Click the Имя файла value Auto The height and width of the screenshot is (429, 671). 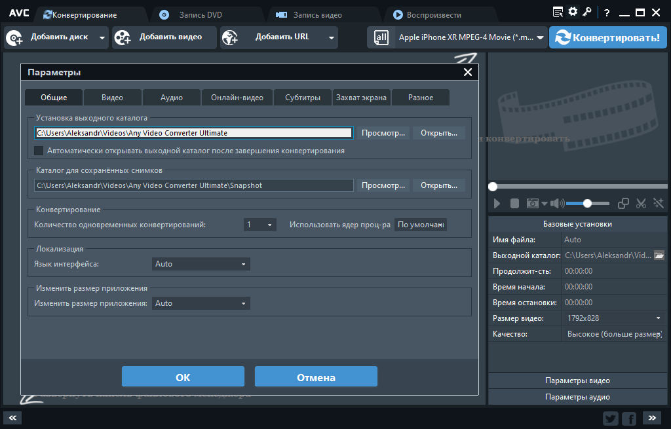[573, 240]
